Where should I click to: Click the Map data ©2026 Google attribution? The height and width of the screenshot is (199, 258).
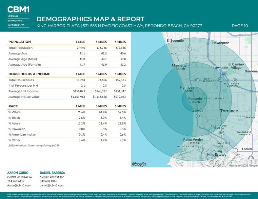[x=243, y=165]
